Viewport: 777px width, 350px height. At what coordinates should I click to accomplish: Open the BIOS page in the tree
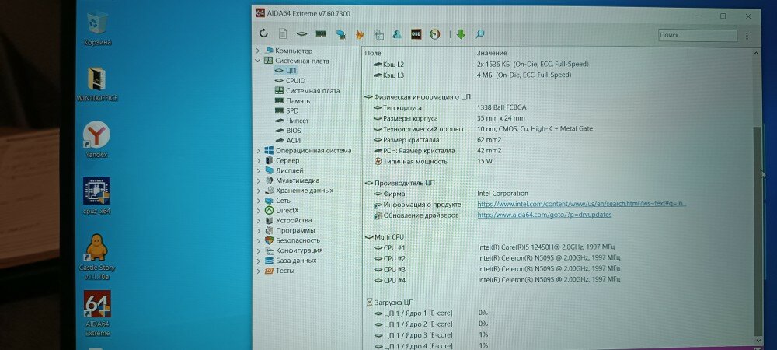coord(294,131)
